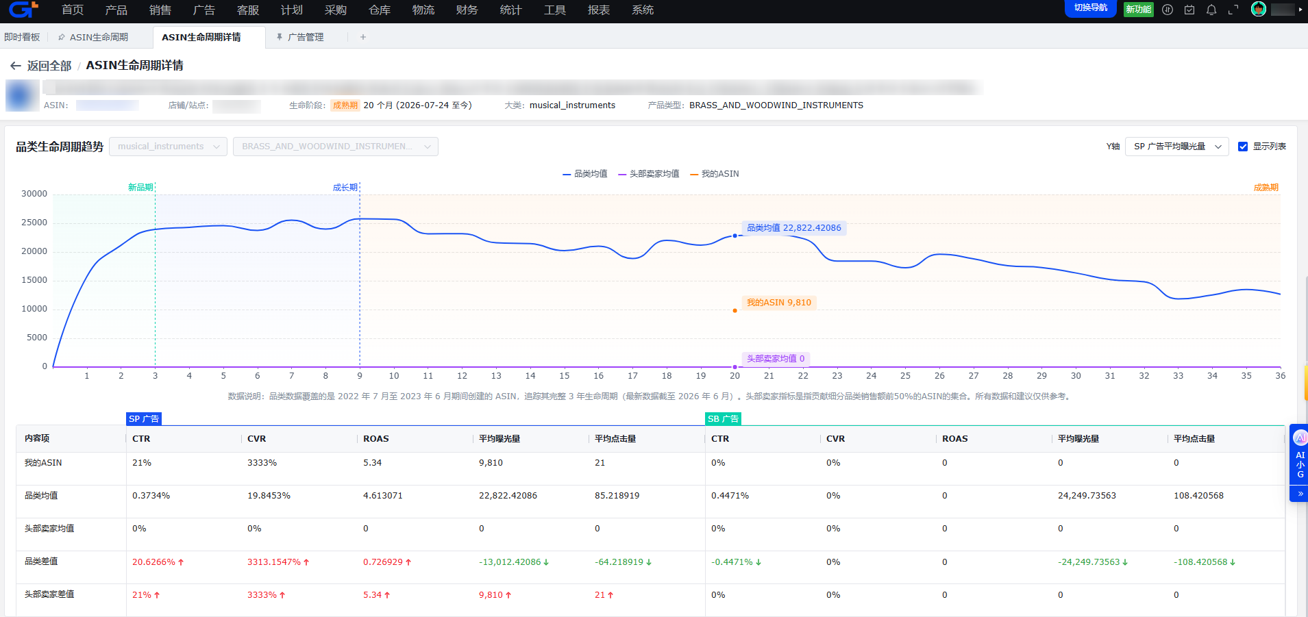
Task: Open the AI小G assistant icon
Action: point(1300,436)
